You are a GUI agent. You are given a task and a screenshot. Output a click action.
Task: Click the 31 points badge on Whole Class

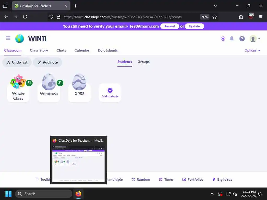29,83
